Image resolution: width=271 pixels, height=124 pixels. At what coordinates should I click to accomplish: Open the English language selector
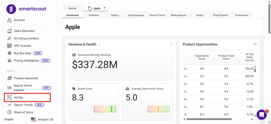pyautogui.click(x=9, y=119)
